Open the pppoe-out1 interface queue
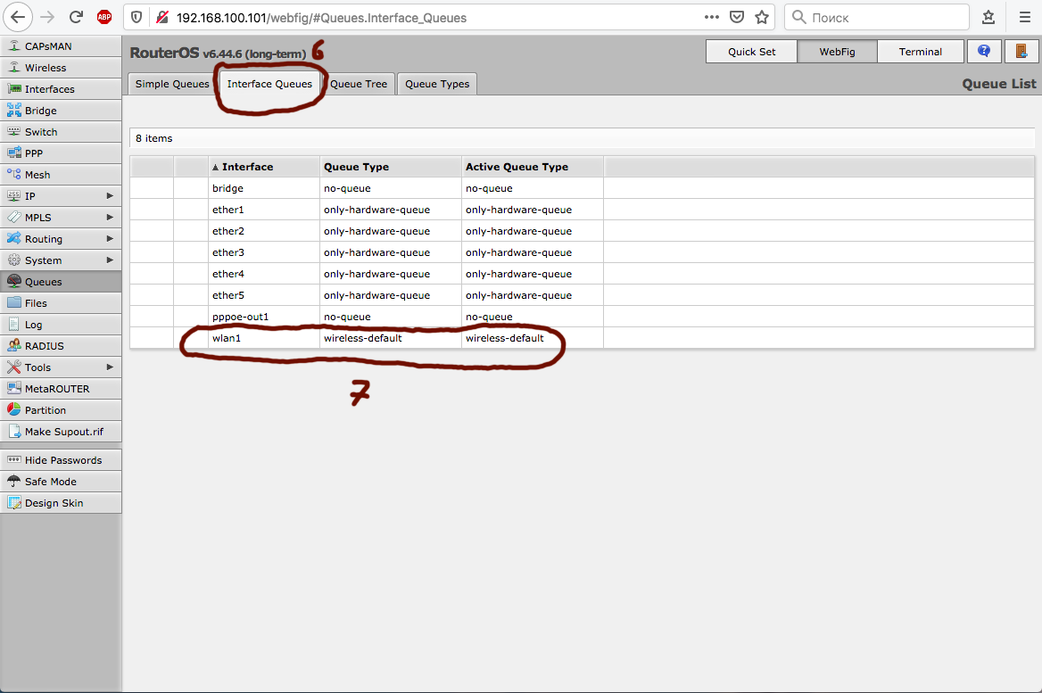1042x693 pixels. pyautogui.click(x=583, y=317)
